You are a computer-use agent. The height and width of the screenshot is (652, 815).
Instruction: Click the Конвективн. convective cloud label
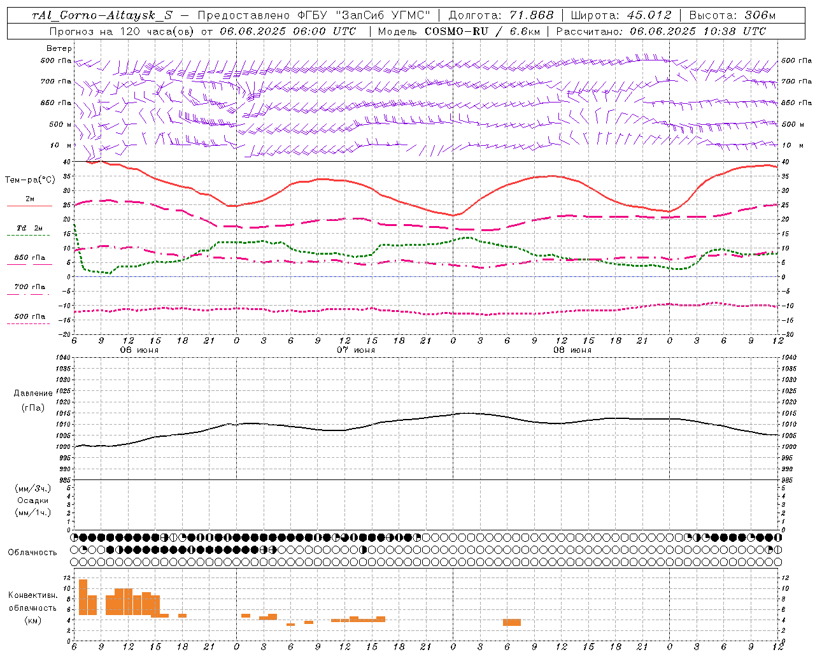coord(33,595)
